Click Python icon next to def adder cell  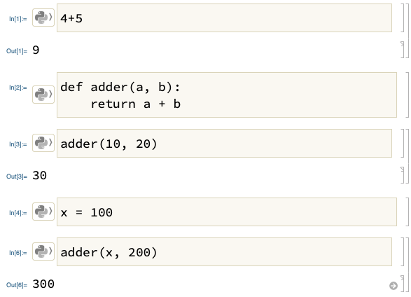(43, 95)
